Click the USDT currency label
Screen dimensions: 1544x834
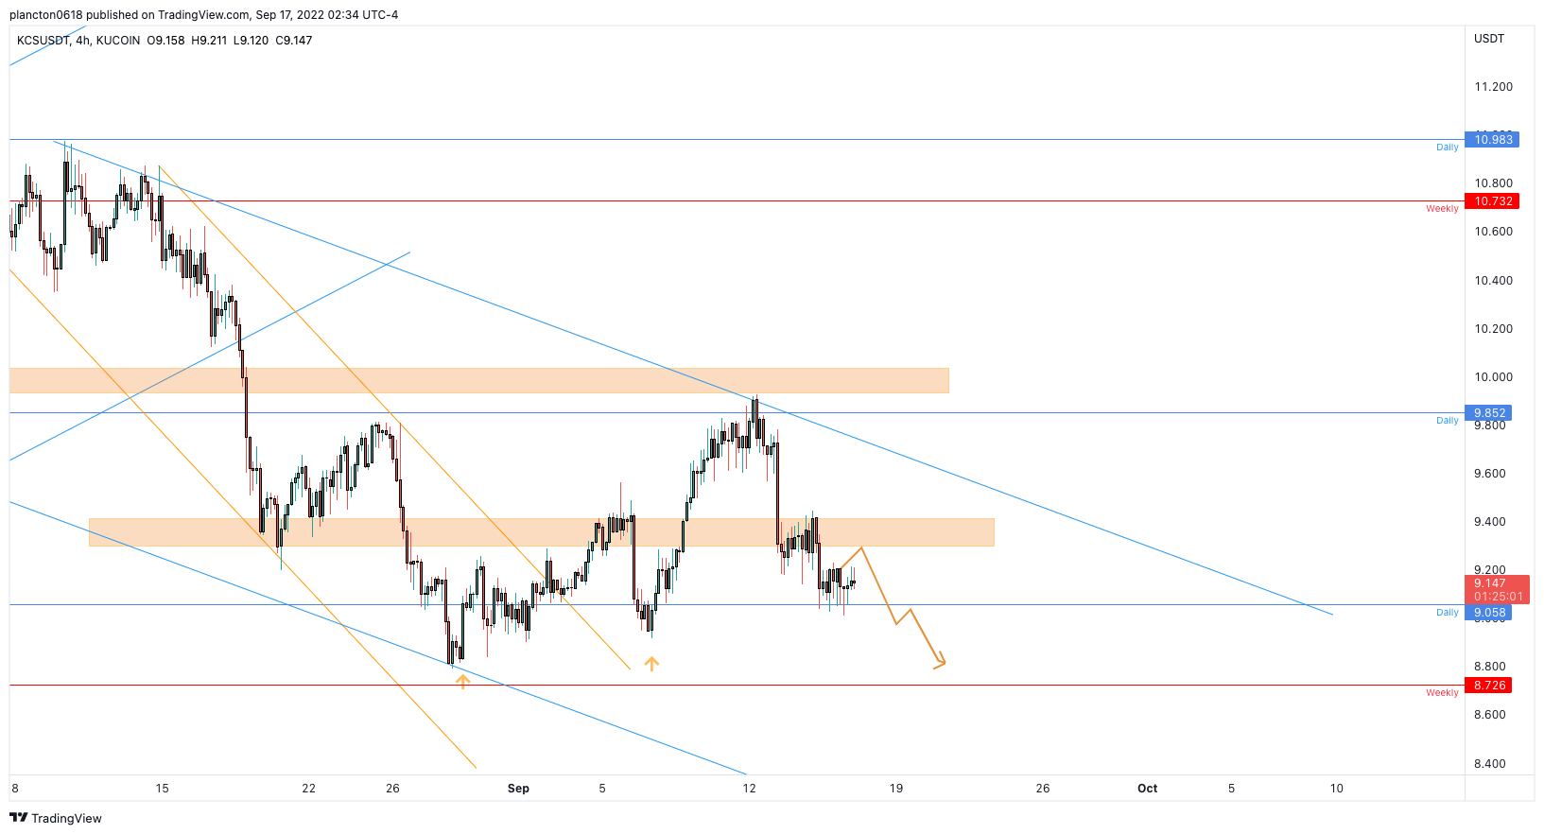point(1489,39)
